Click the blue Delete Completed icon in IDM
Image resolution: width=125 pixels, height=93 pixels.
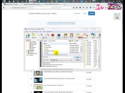tap(59, 35)
